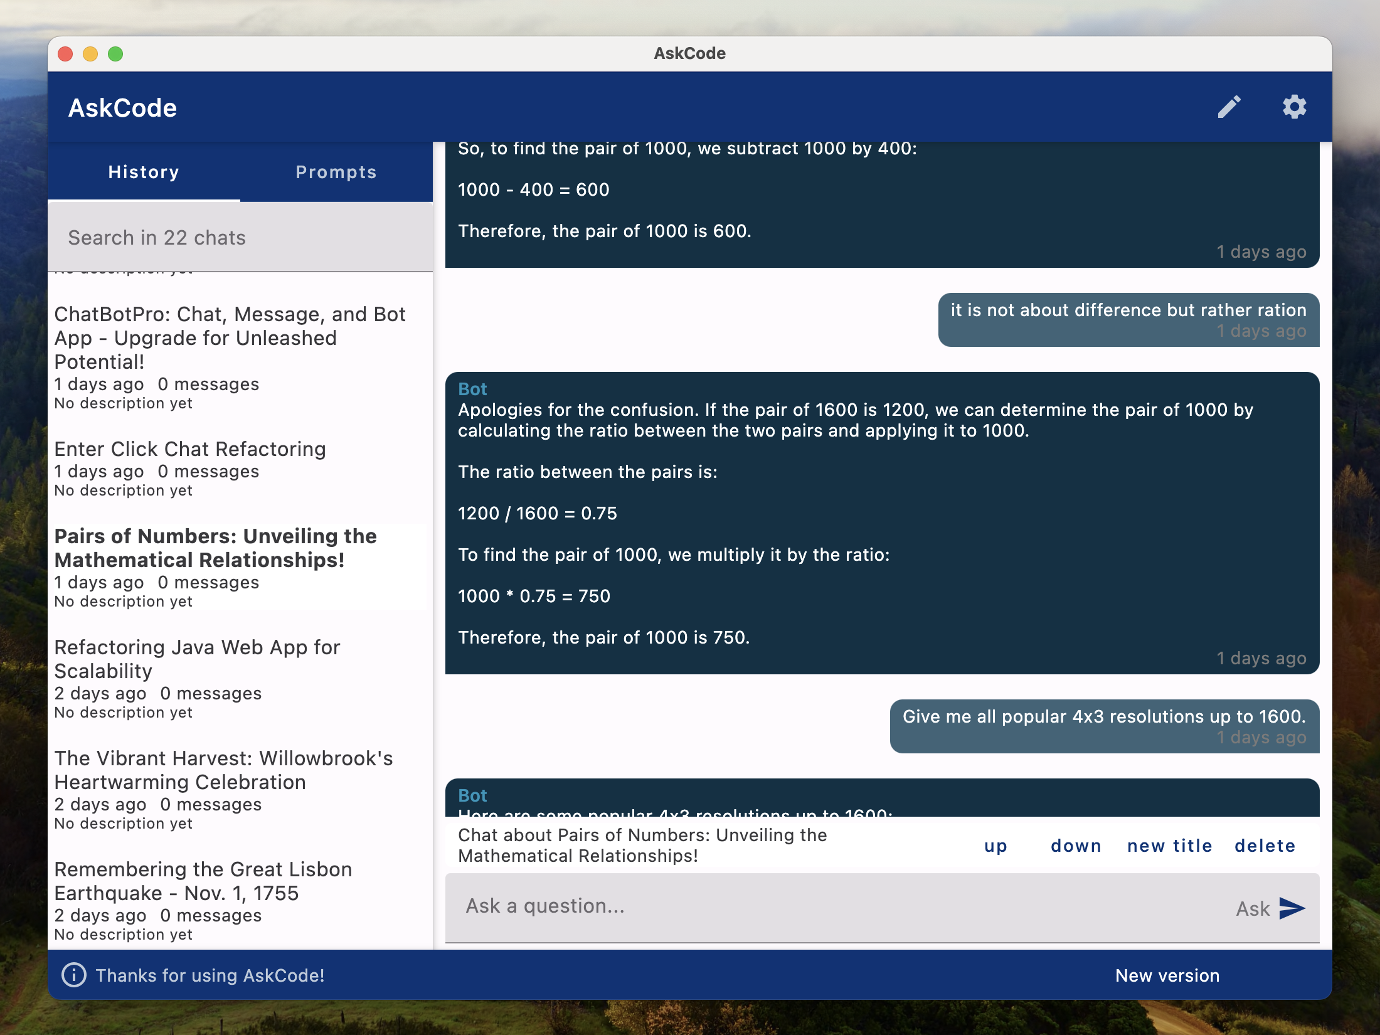Viewport: 1380px width, 1035px height.
Task: Send the question with the arrow icon
Action: point(1291,908)
